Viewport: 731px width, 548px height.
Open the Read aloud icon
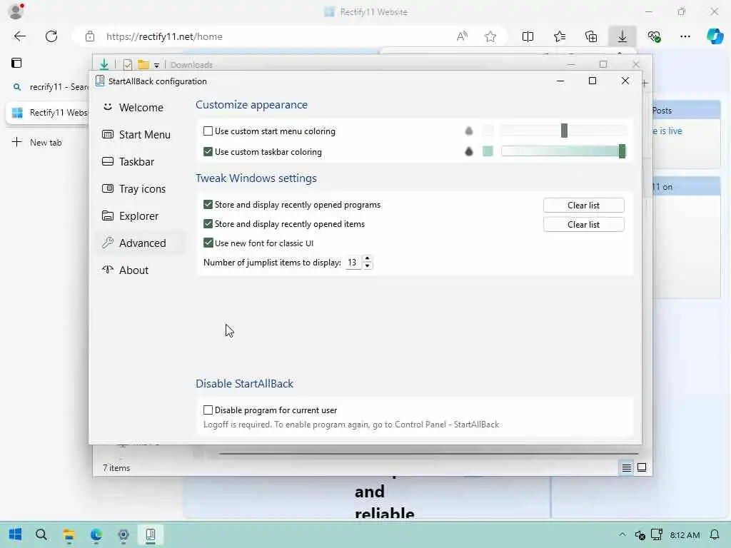point(462,36)
